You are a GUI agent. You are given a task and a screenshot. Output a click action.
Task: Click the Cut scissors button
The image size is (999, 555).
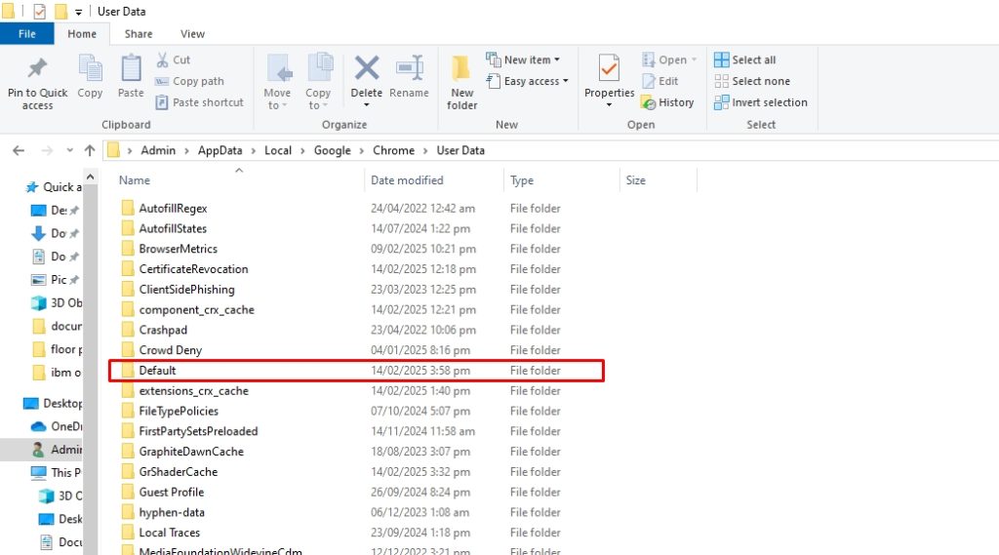174,59
